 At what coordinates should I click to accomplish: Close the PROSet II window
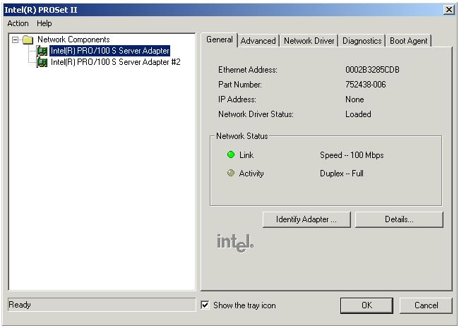coord(448,9)
